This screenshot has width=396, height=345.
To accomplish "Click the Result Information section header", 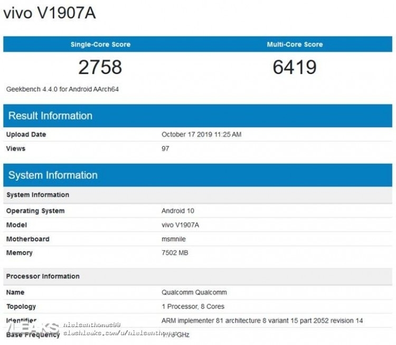I will point(198,116).
